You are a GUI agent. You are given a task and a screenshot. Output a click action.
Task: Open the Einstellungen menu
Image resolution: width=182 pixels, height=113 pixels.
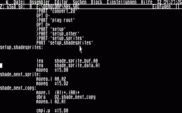(x=121, y=2)
